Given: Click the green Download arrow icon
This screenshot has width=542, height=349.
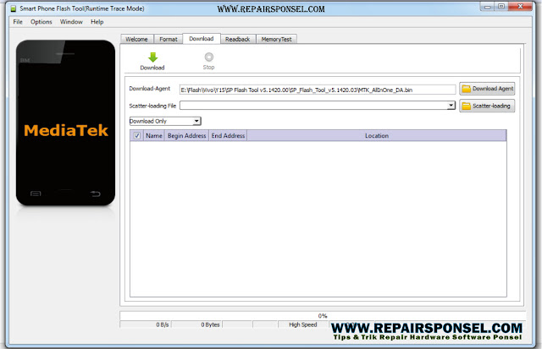Looking at the screenshot, I should [152, 57].
